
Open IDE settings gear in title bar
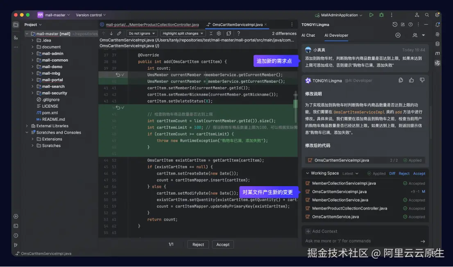tap(437, 15)
